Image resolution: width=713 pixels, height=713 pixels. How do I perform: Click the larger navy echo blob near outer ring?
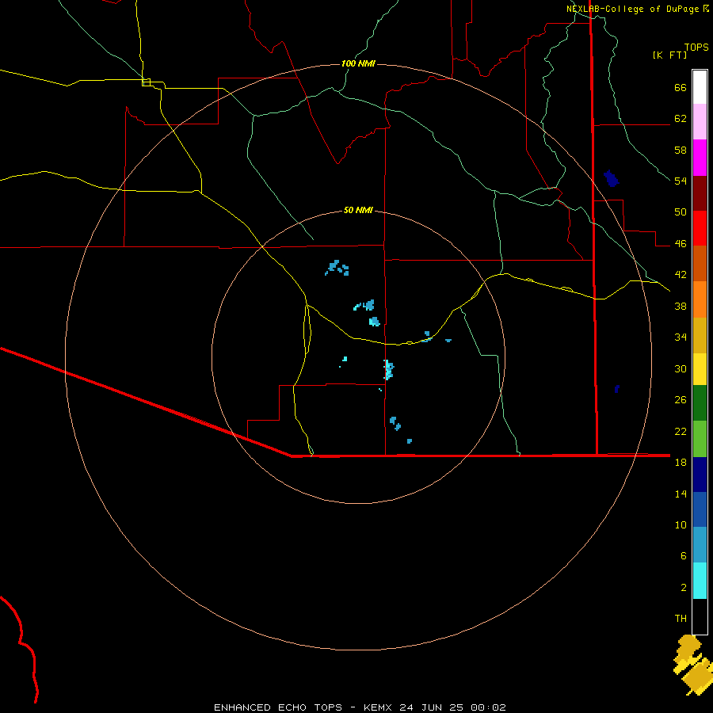click(611, 178)
